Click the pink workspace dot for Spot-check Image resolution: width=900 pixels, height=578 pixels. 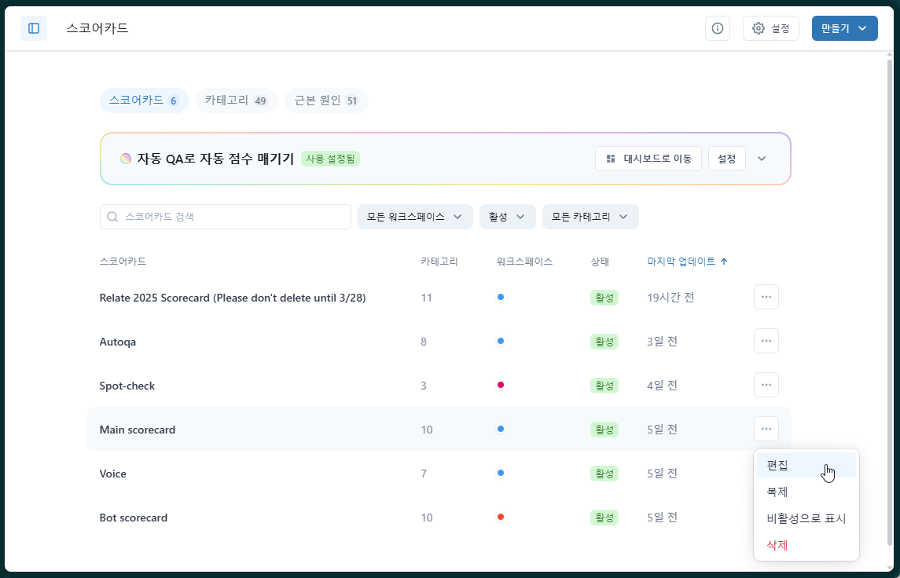coord(501,385)
